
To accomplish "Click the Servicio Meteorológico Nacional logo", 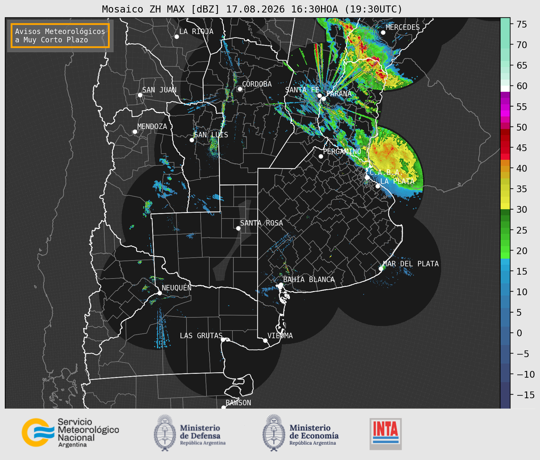I will click(x=70, y=432).
